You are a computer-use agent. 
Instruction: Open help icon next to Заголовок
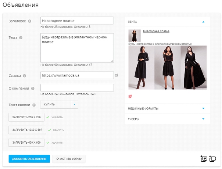click(x=30, y=21)
